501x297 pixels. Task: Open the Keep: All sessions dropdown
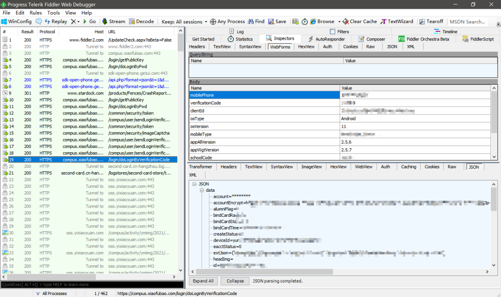point(184,22)
